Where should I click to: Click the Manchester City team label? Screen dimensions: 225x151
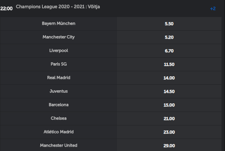click(59, 37)
